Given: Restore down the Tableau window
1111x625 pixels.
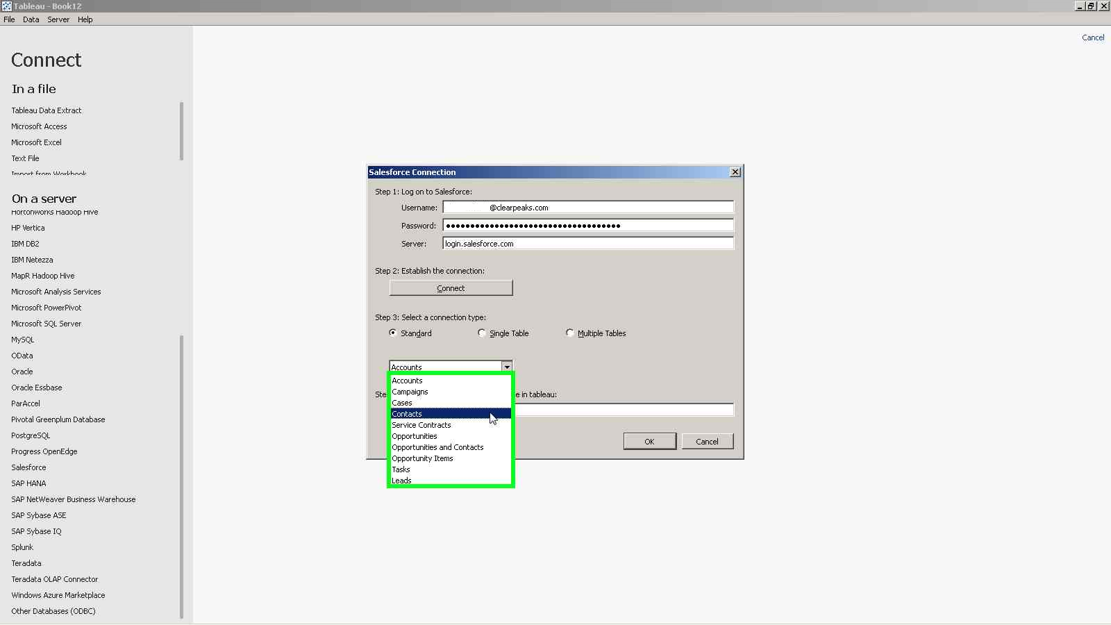Looking at the screenshot, I should point(1092,6).
